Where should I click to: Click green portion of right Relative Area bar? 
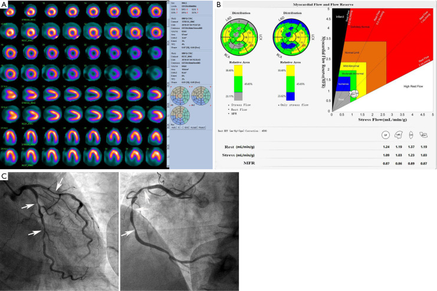(290, 84)
